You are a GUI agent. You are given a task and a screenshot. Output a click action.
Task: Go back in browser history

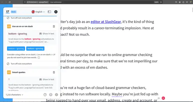coord(2,2)
